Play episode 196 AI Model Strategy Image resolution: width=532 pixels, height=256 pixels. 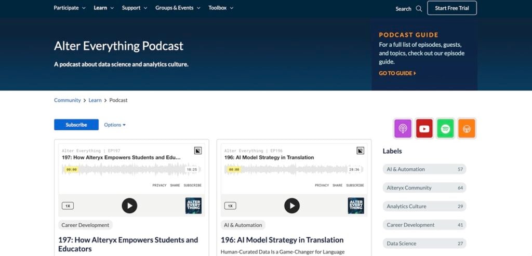(292, 206)
